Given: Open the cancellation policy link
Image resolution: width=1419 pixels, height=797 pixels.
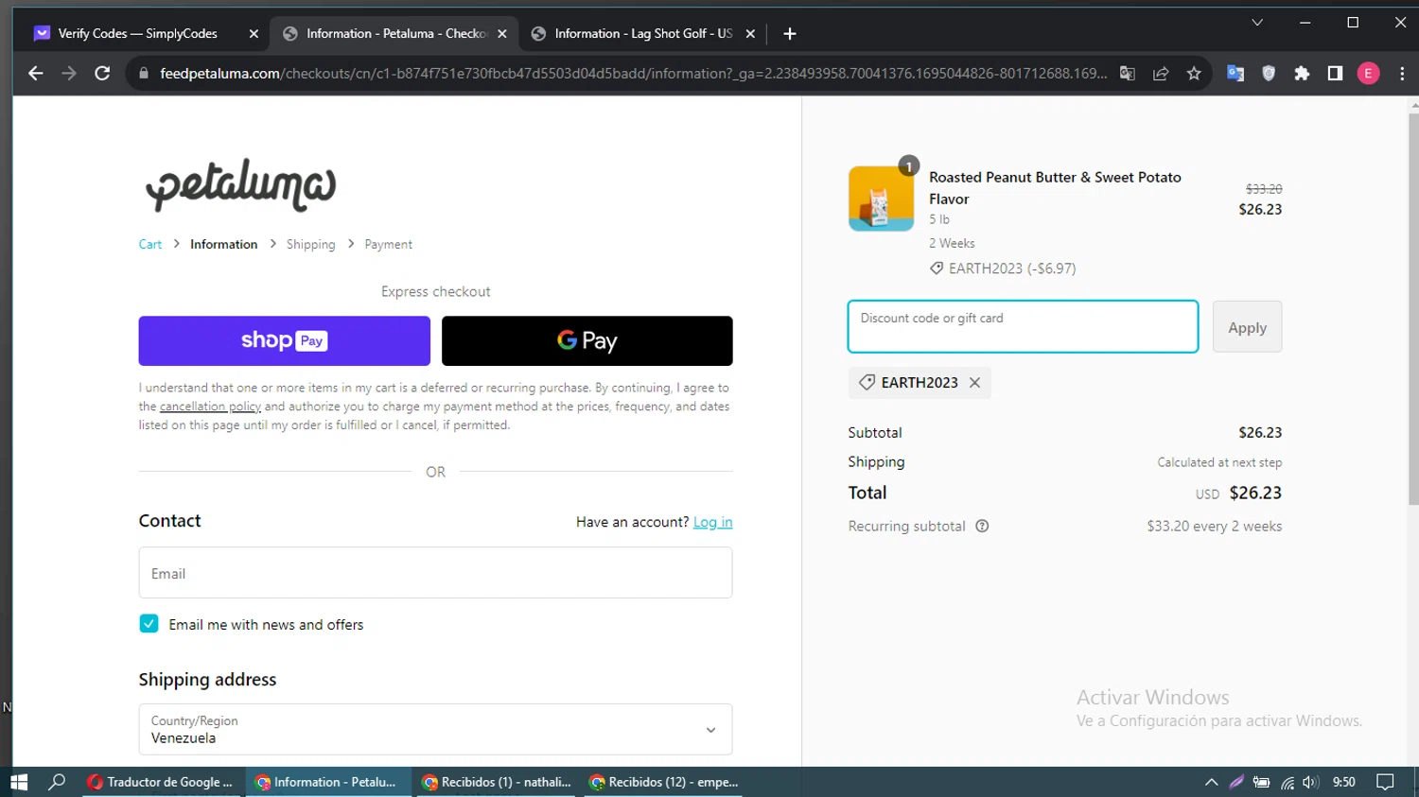Looking at the screenshot, I should pyautogui.click(x=210, y=407).
